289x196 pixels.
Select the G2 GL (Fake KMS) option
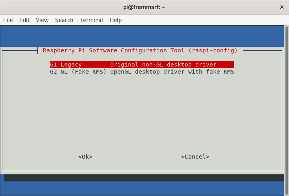(142, 72)
